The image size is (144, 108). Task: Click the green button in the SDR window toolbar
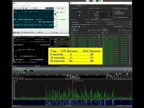pos(18,71)
